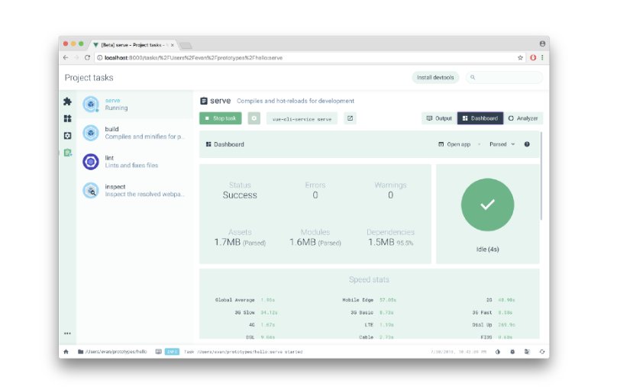Click the vue-cli-service serve command box
The image size is (633, 390).
coord(302,118)
